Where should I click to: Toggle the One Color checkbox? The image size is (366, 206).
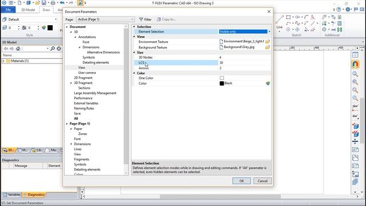click(222, 78)
